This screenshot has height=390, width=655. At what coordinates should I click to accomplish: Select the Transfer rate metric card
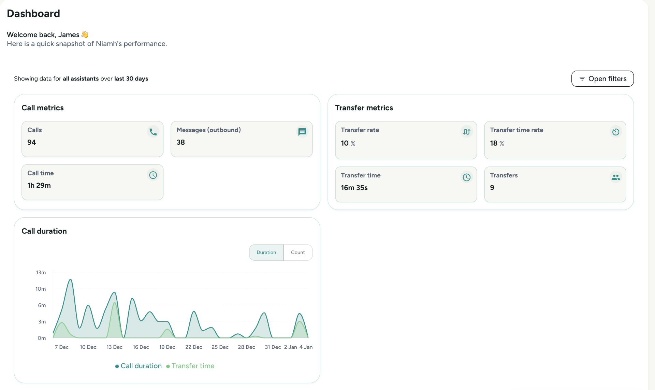[x=406, y=140]
